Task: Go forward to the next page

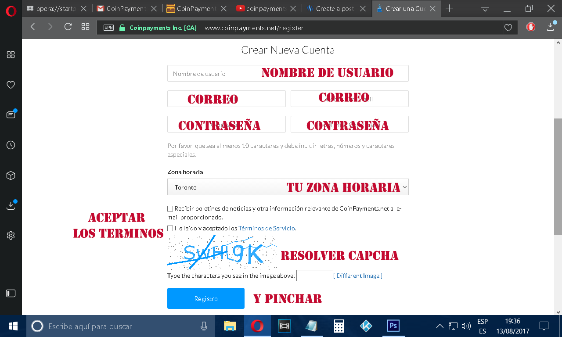Action: (x=50, y=27)
